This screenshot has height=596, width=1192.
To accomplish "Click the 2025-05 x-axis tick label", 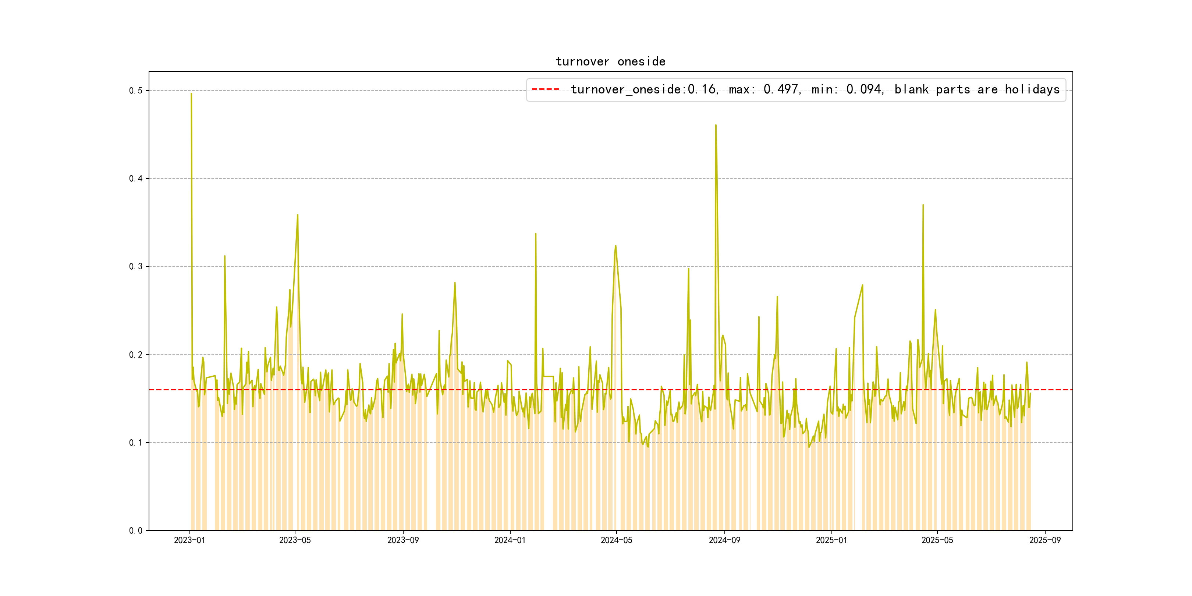I will (937, 540).
